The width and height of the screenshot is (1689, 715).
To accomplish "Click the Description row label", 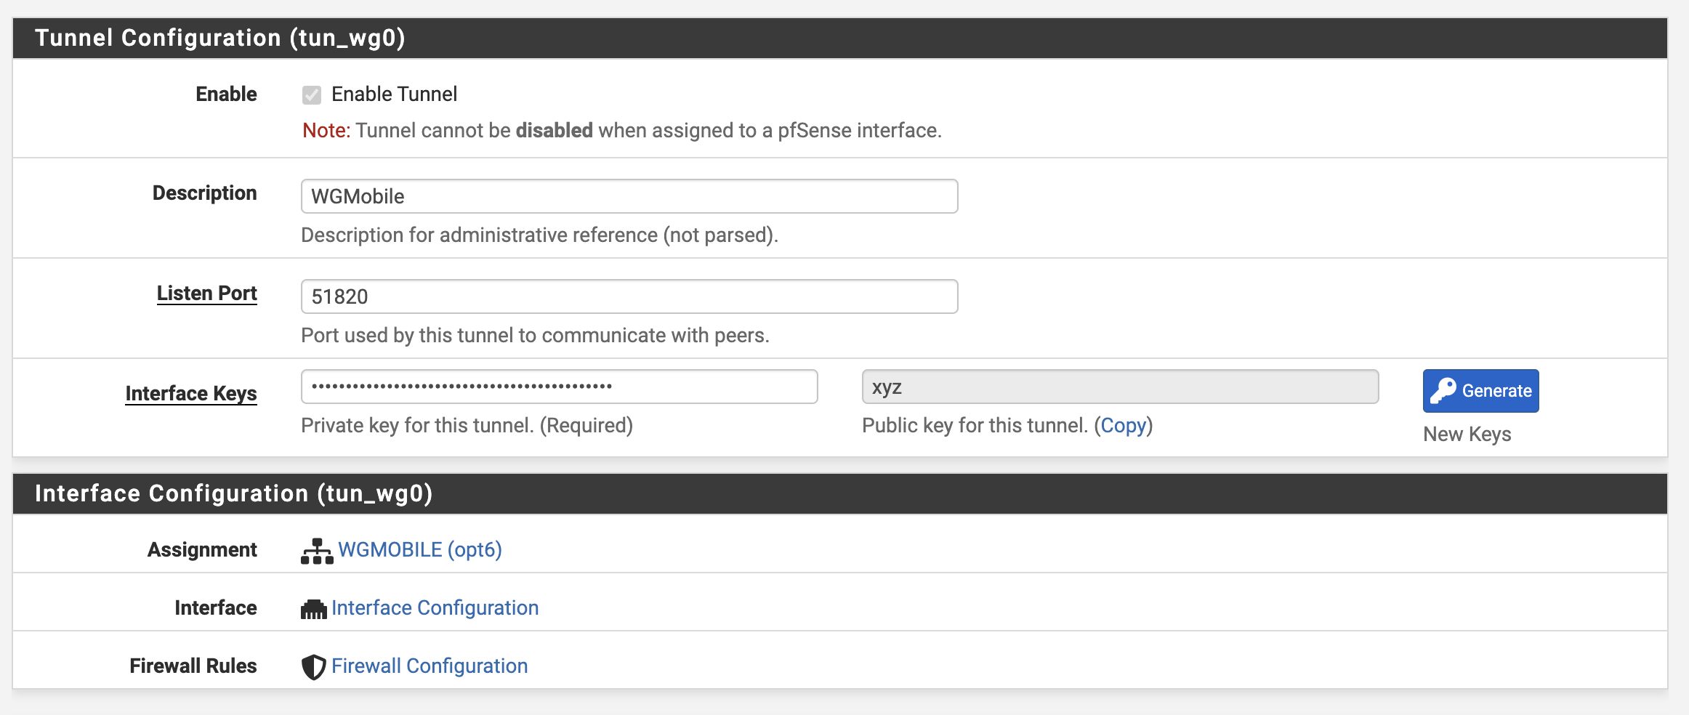I will [x=205, y=193].
